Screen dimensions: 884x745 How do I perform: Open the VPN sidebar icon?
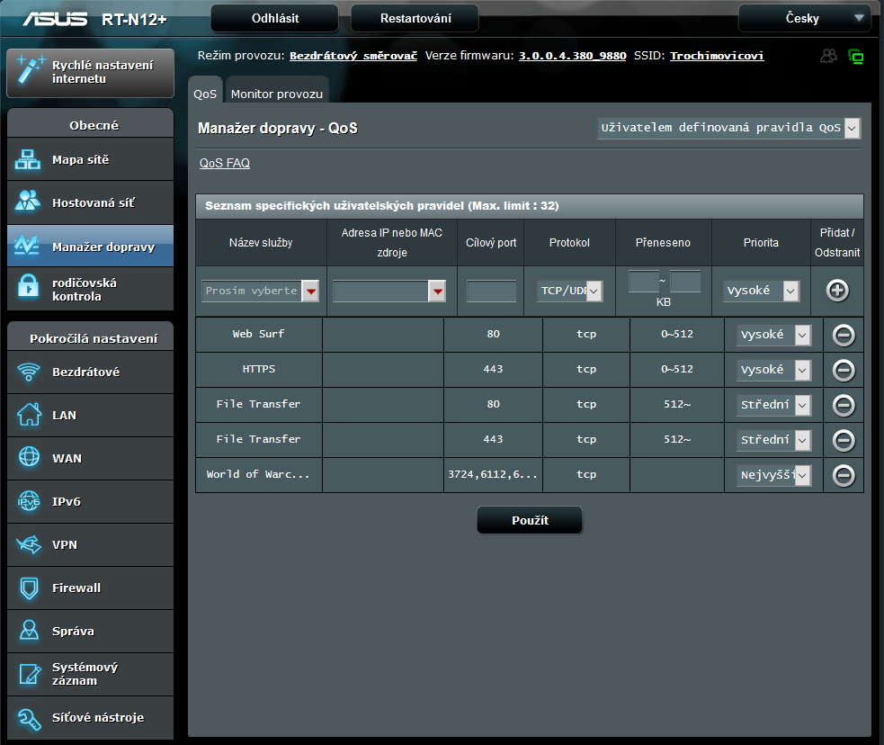(x=29, y=545)
